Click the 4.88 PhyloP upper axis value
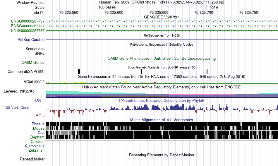This screenshot has height=166, width=278. (x=37, y=100)
